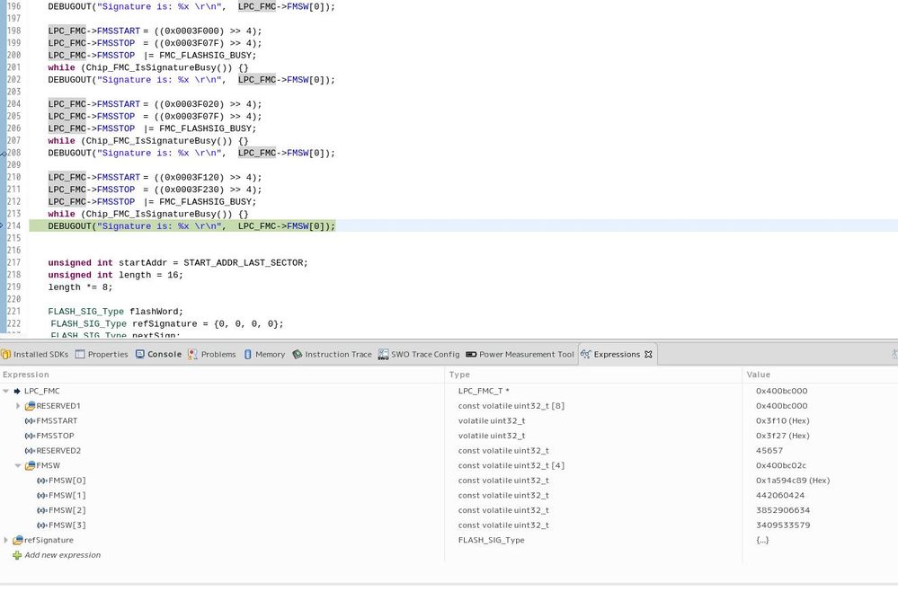
Task: Click the Expressions tab glasses icon
Action: point(586,354)
